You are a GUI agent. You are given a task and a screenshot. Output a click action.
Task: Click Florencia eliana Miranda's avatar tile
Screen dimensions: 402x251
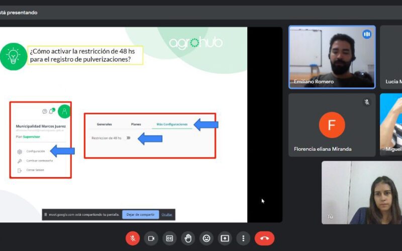click(x=332, y=125)
